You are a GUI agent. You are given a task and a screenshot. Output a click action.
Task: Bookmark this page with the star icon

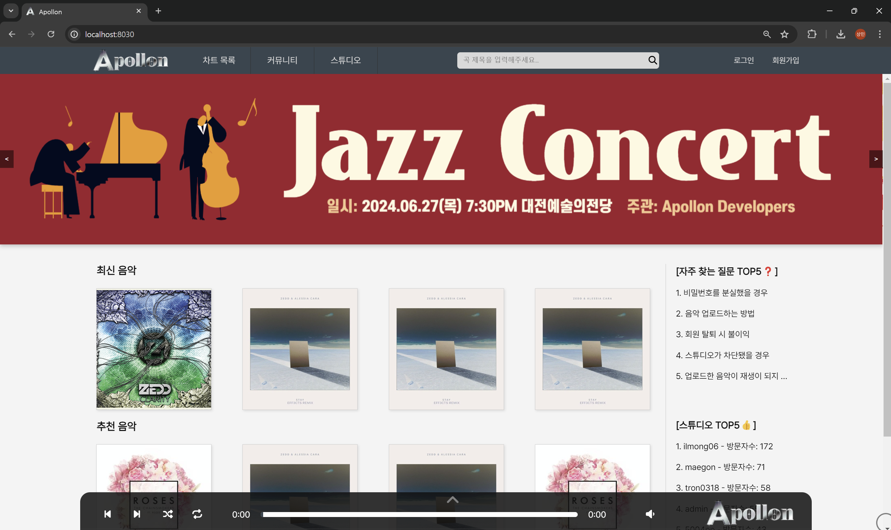click(785, 34)
